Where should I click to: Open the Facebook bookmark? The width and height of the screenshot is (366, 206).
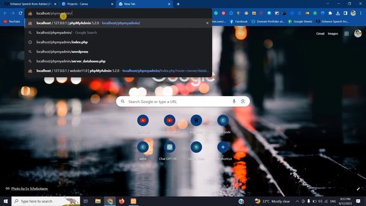coord(238,22)
